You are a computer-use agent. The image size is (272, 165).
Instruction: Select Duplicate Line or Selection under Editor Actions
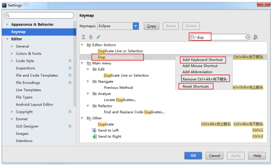tap(120, 51)
